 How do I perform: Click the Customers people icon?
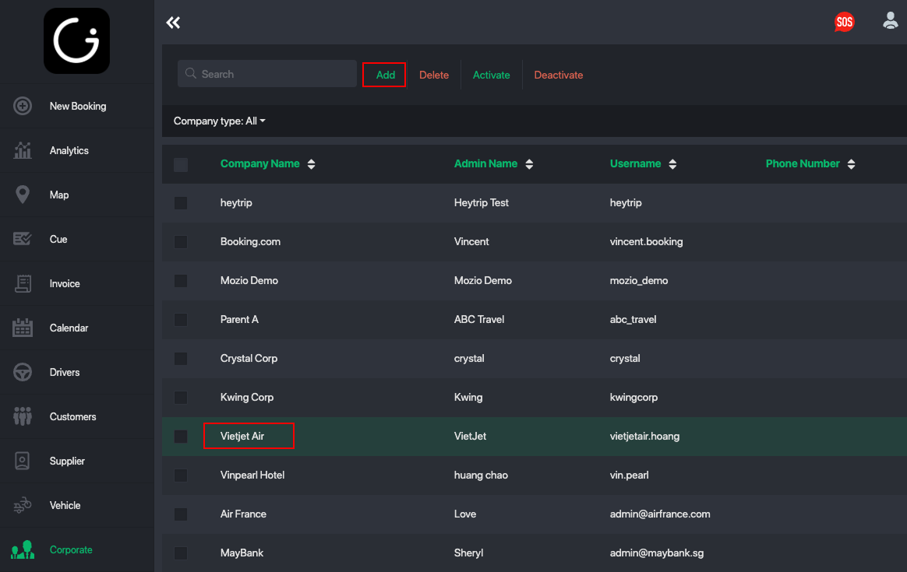point(23,416)
